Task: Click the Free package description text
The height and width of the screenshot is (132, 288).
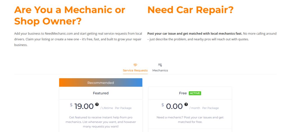Action: pos(190,120)
